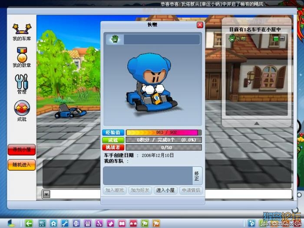Click the parked blue kart in the scene

[x=70, y=111]
